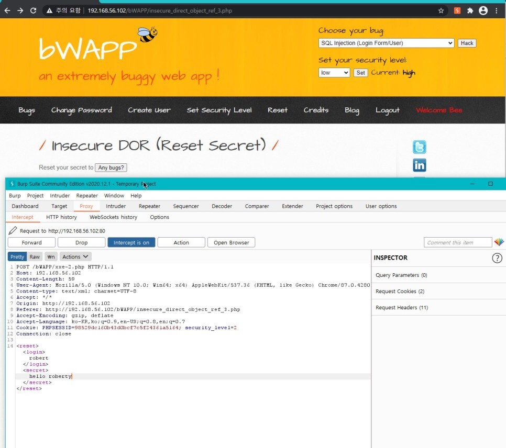Open the Repeater menu in menu bar
The image size is (506, 448).
tap(87, 195)
